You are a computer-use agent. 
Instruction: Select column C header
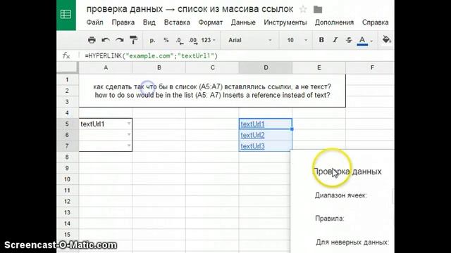[212, 67]
